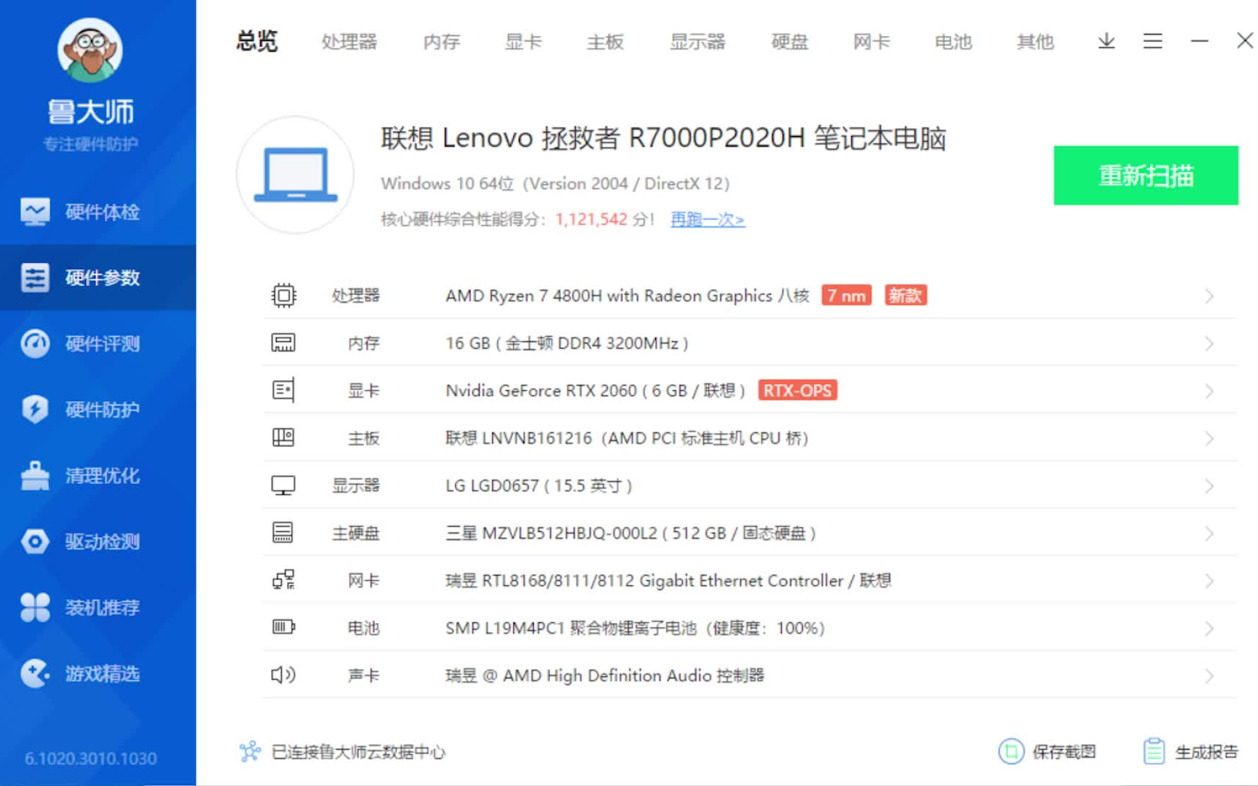Click the 电池 battery icon
The image size is (1258, 786).
coord(283,627)
